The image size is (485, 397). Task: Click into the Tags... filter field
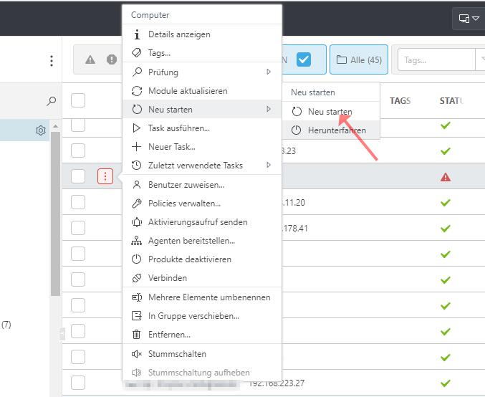pos(436,59)
